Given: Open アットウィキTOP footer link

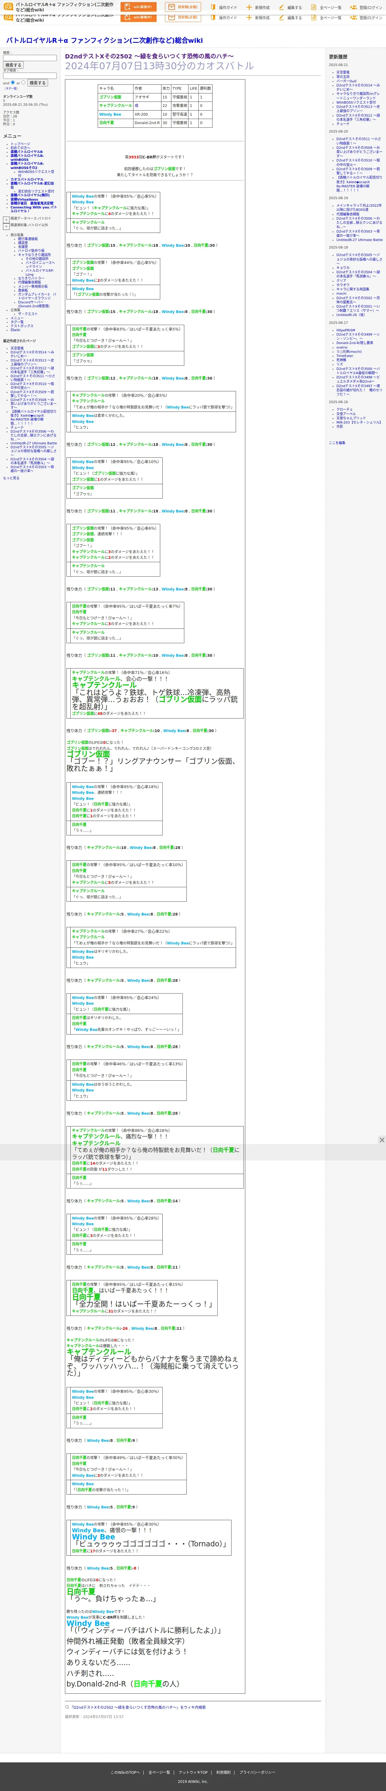Looking at the screenshot, I should (193, 1772).
